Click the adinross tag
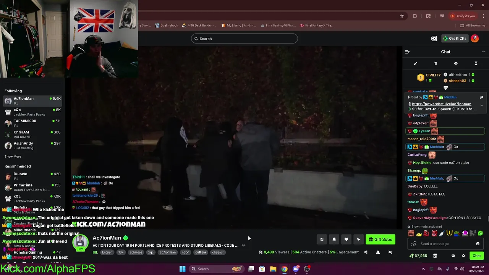This screenshot has height=275, width=489. click(136, 252)
